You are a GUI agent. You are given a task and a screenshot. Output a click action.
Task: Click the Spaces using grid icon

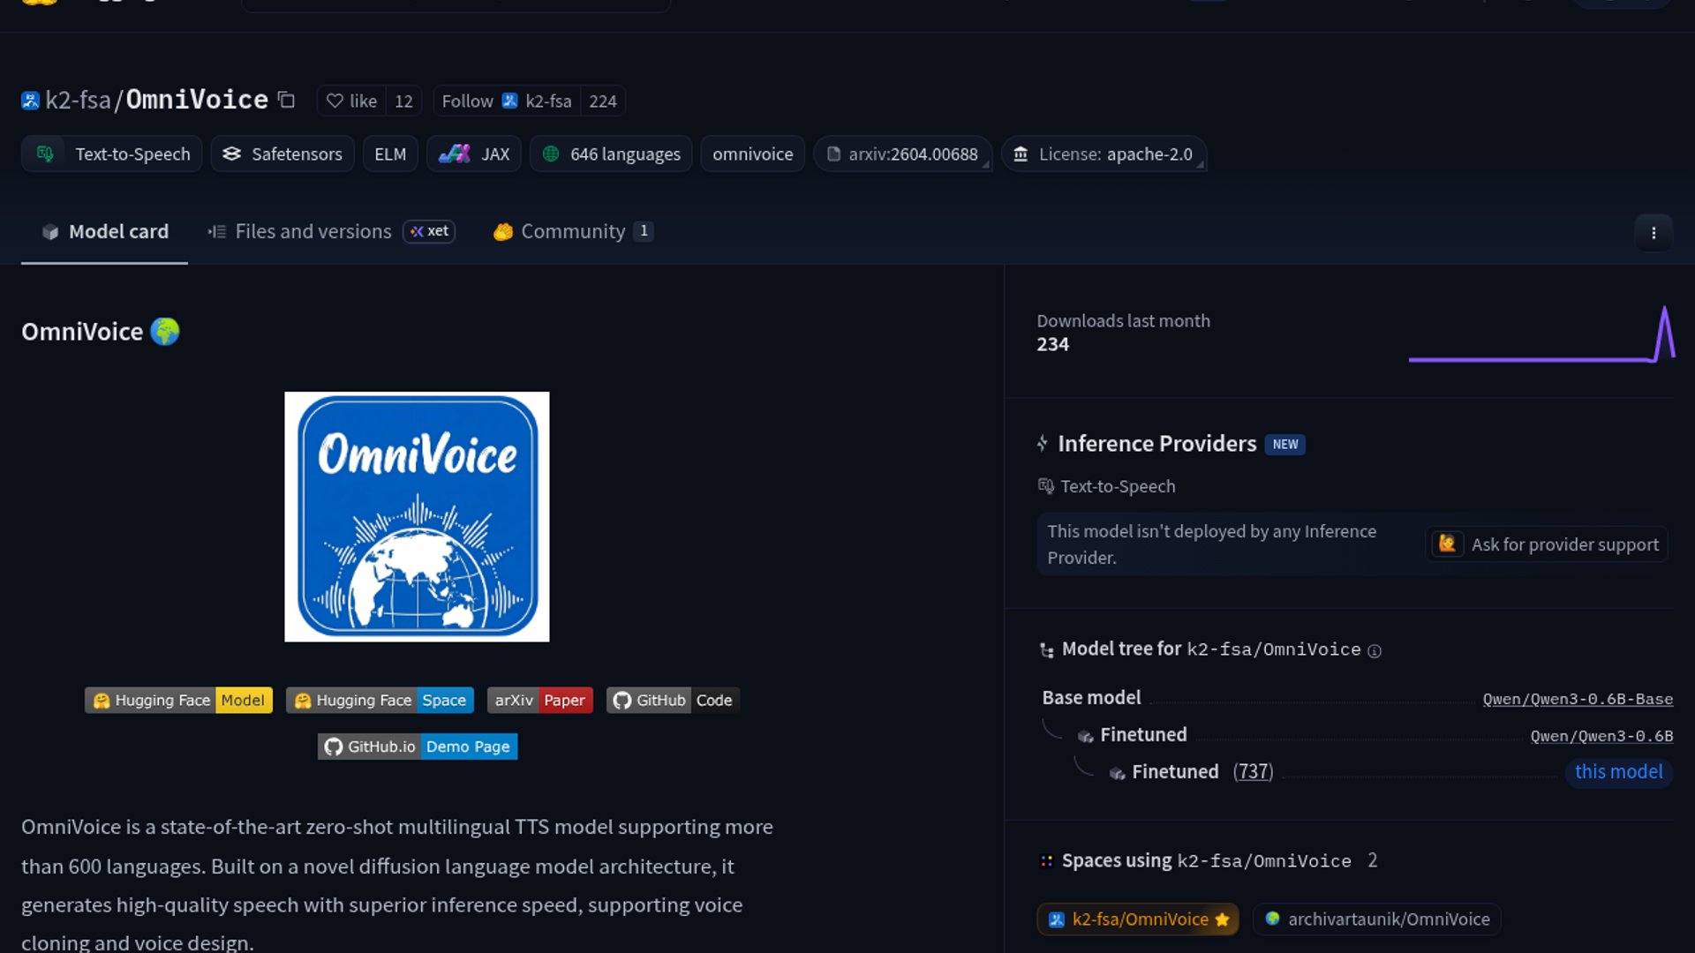1047,861
